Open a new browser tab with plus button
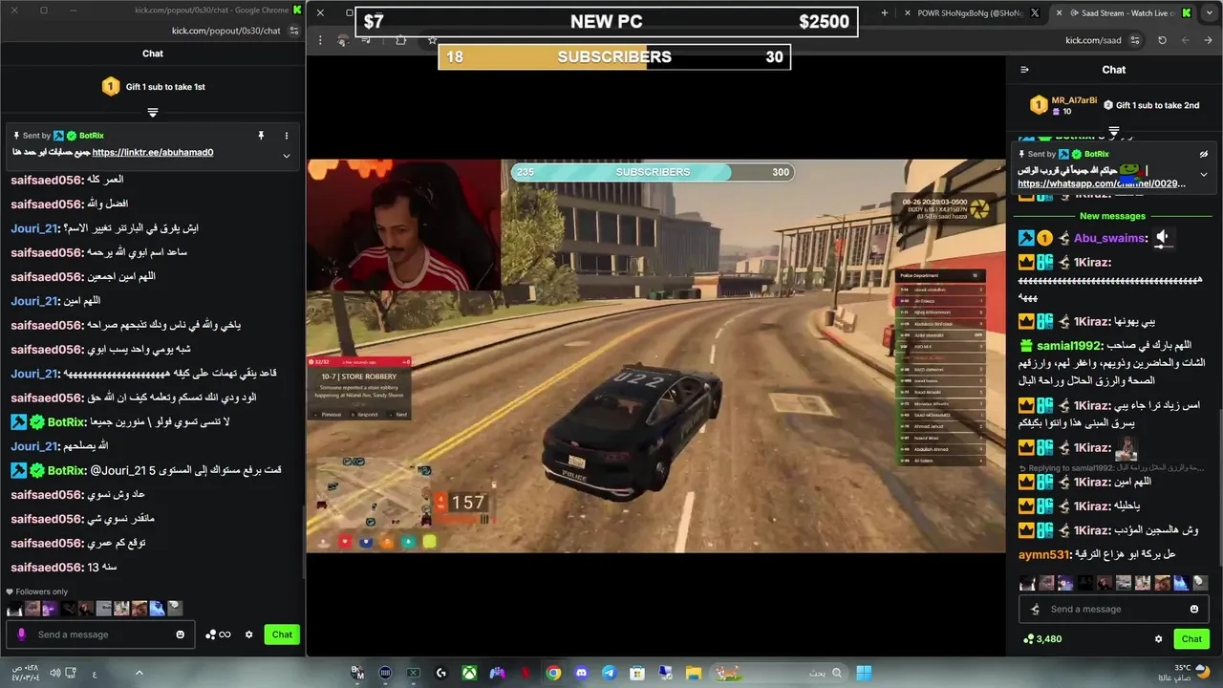Image resolution: width=1223 pixels, height=688 pixels. click(x=885, y=12)
